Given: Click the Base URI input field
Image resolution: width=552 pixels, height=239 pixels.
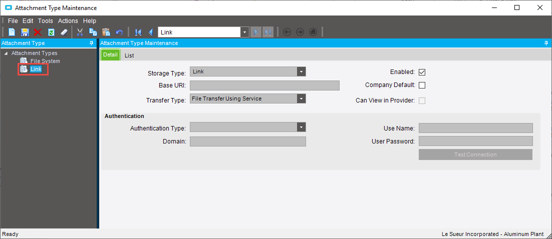Looking at the screenshot, I should coord(265,85).
